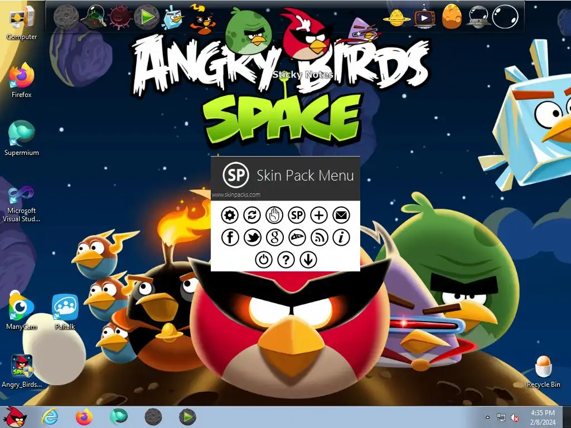Click the network icon in the system tray
The image size is (571, 428).
click(x=501, y=417)
